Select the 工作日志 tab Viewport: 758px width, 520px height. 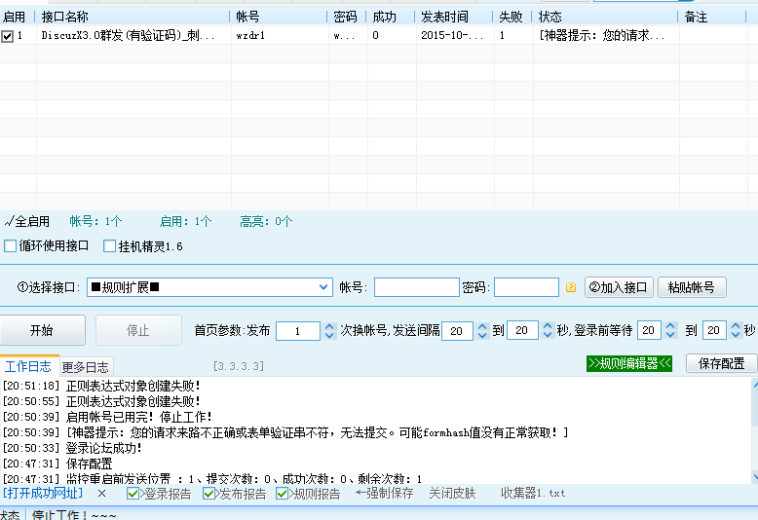[x=28, y=367]
